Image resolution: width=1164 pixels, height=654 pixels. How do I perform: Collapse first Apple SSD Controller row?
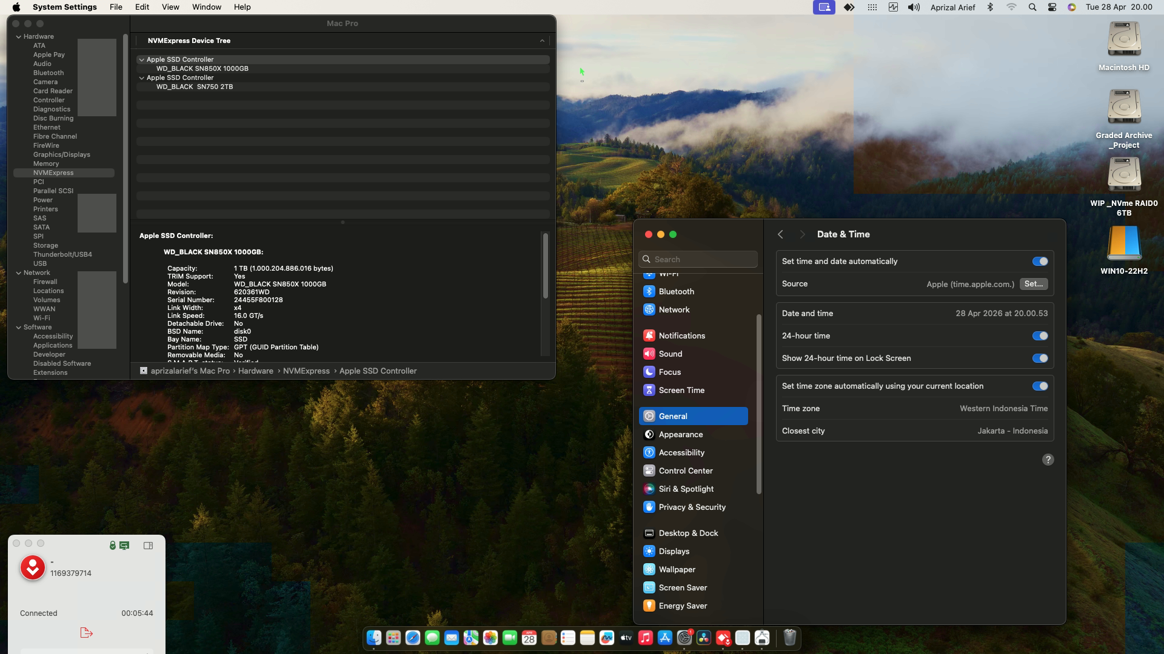141,60
